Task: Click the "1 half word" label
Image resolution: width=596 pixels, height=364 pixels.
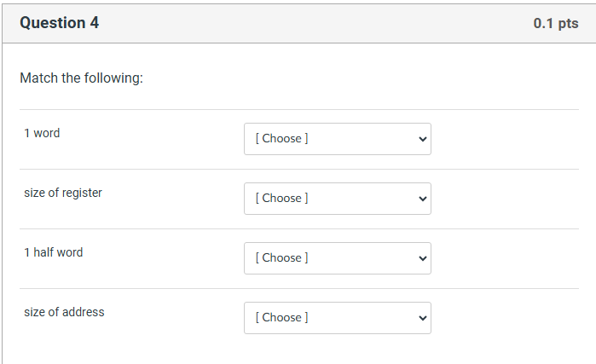Action: (x=54, y=252)
